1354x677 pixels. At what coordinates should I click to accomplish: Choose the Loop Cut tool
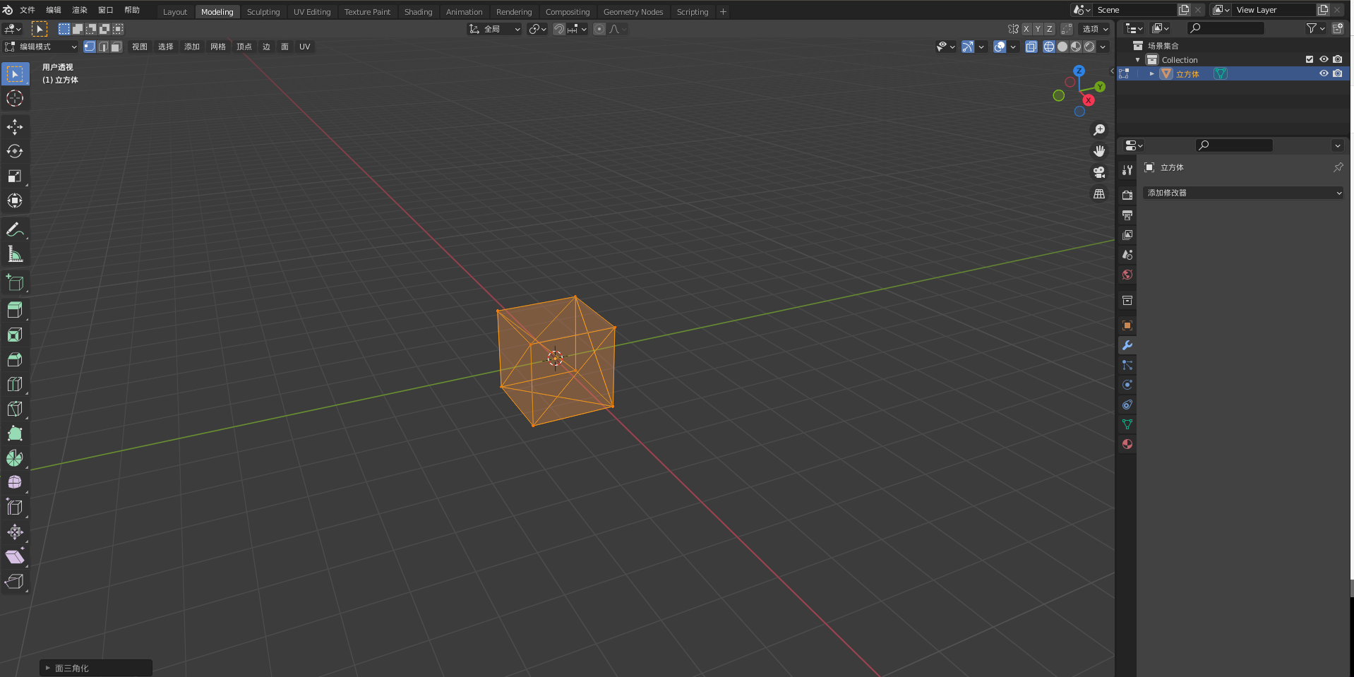(15, 384)
